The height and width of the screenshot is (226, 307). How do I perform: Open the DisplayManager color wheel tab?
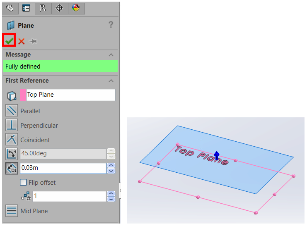click(75, 8)
